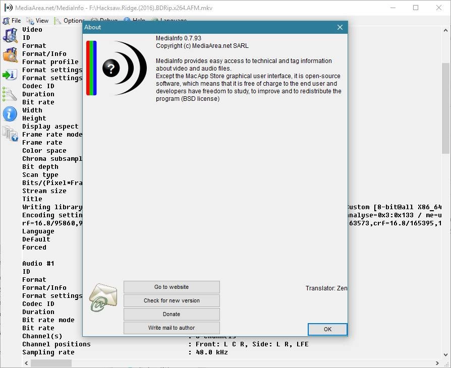Click the 'Bit depth' row label
The image size is (451, 368).
point(40,167)
